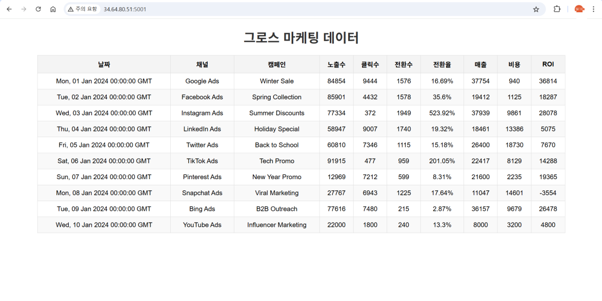
Task: Select the Summer Discounts campaign cell
Action: pyautogui.click(x=277, y=113)
